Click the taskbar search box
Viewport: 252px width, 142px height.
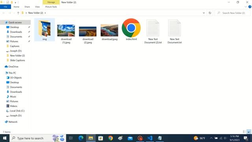[38, 138]
